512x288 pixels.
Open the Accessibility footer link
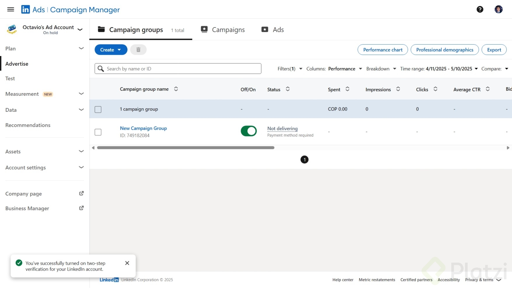click(449, 280)
